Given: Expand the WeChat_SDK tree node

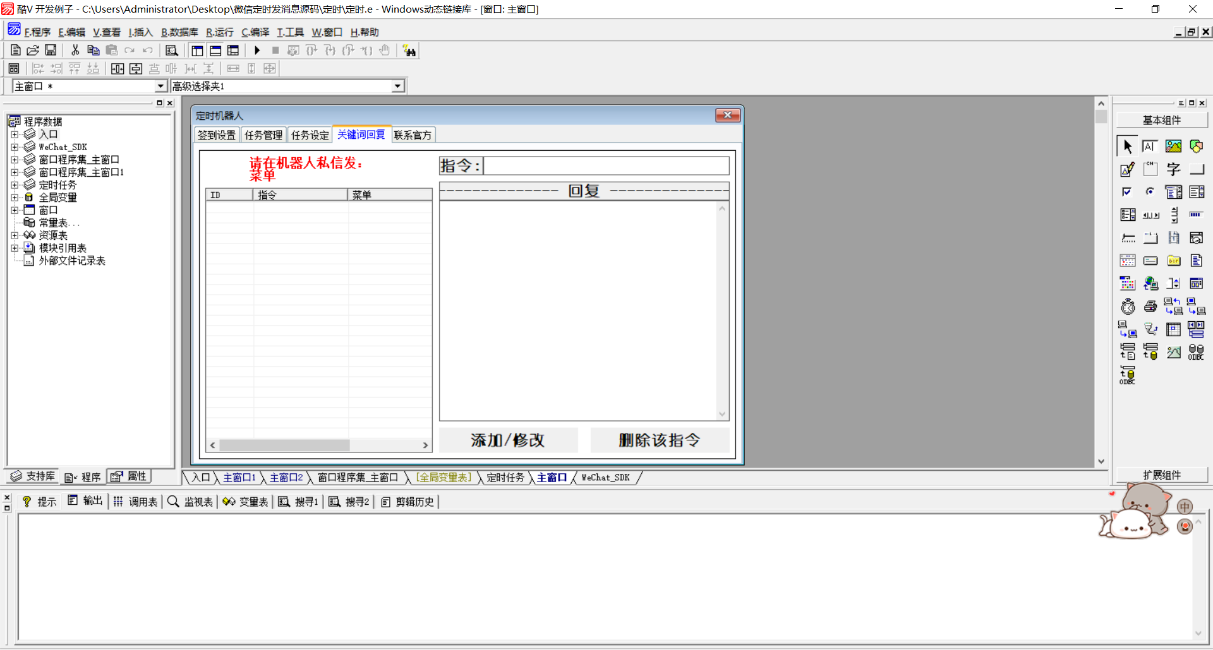Looking at the screenshot, I should coord(15,147).
